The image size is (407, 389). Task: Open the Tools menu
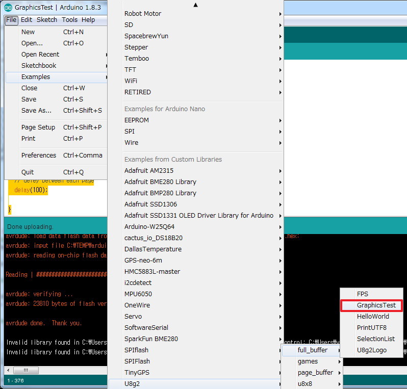click(69, 20)
